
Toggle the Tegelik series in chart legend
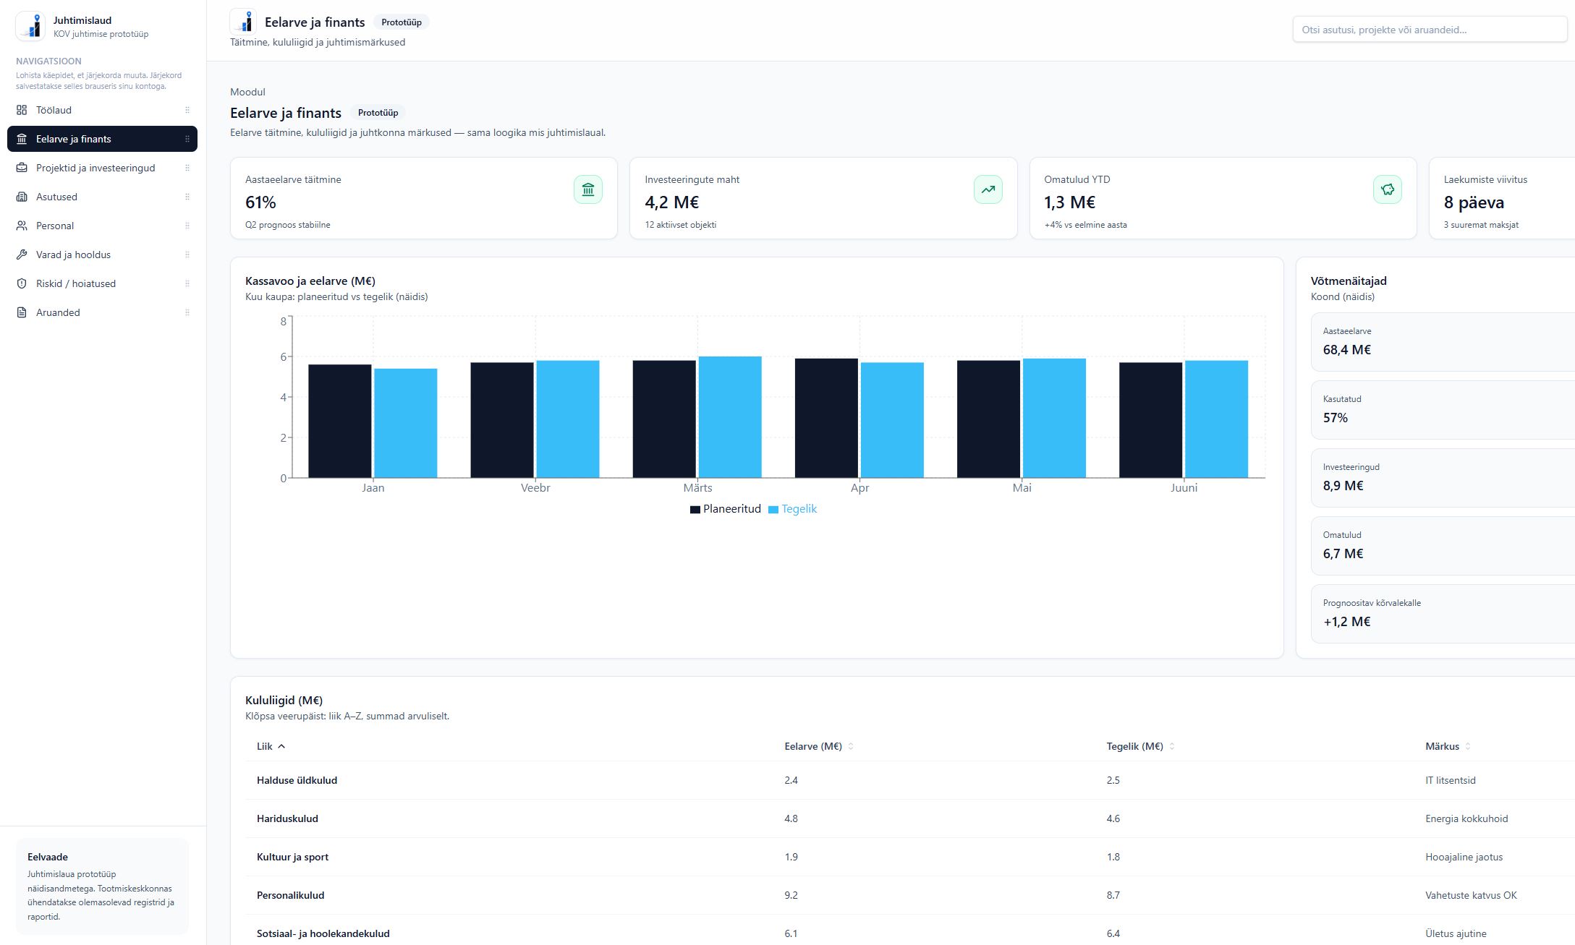[792, 509]
